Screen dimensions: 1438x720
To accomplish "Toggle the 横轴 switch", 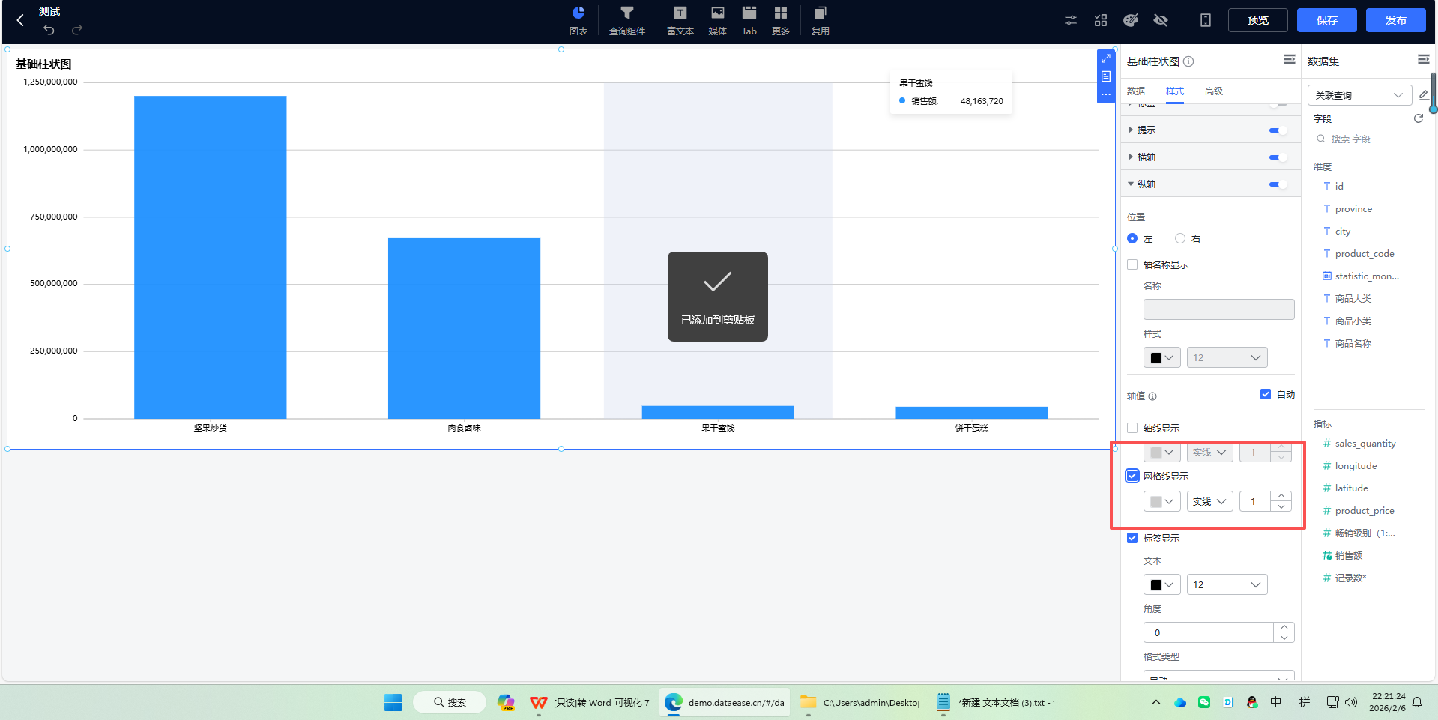I will (1278, 157).
